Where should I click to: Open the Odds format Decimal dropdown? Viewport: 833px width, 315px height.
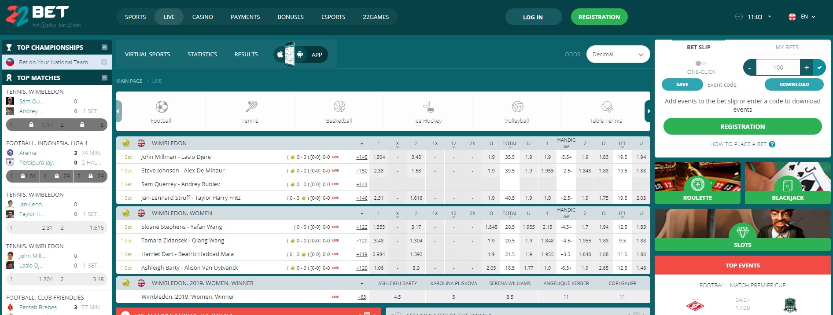click(618, 54)
